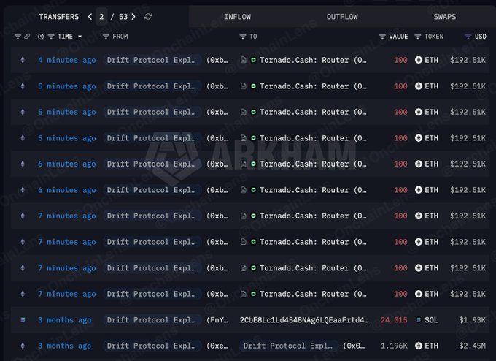The image size is (496, 361).
Task: Click the $2.45M USD amount
Action: [472, 346]
